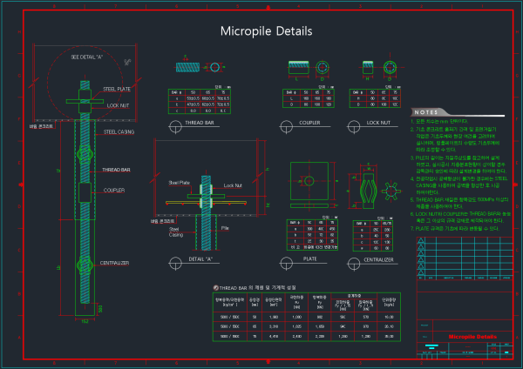Select the "SEE DETAIL 'A'" callout text
523x369 pixels.
[86, 57]
